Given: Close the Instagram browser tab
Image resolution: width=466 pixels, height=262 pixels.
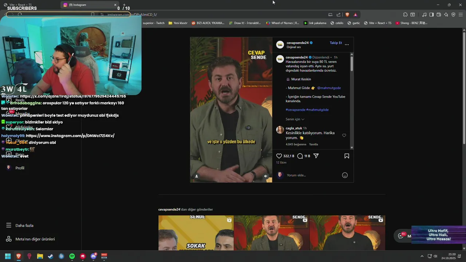Looking at the screenshot, I should 115,5.
